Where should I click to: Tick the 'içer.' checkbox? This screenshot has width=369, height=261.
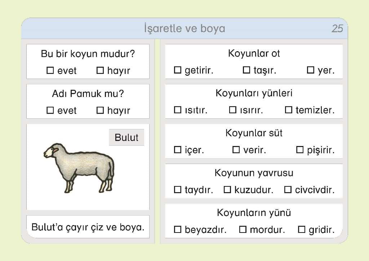[x=178, y=149]
